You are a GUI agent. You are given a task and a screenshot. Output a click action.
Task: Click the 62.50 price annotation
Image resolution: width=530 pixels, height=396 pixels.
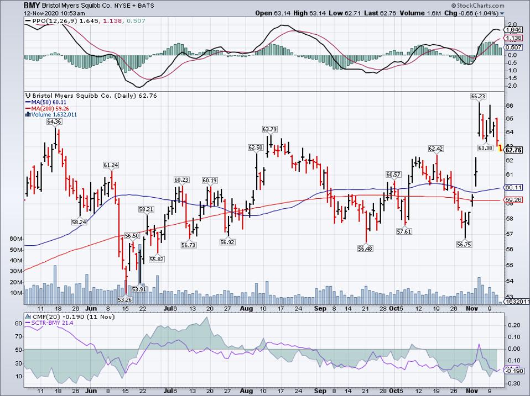(x=256, y=147)
